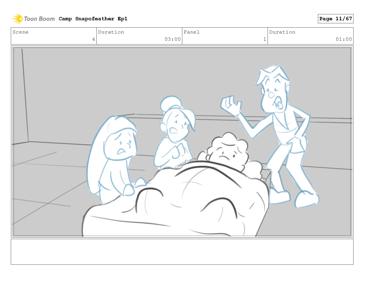The height and width of the screenshot is (281, 365).
Task: Click the standing man's face
Action: [x=274, y=95]
